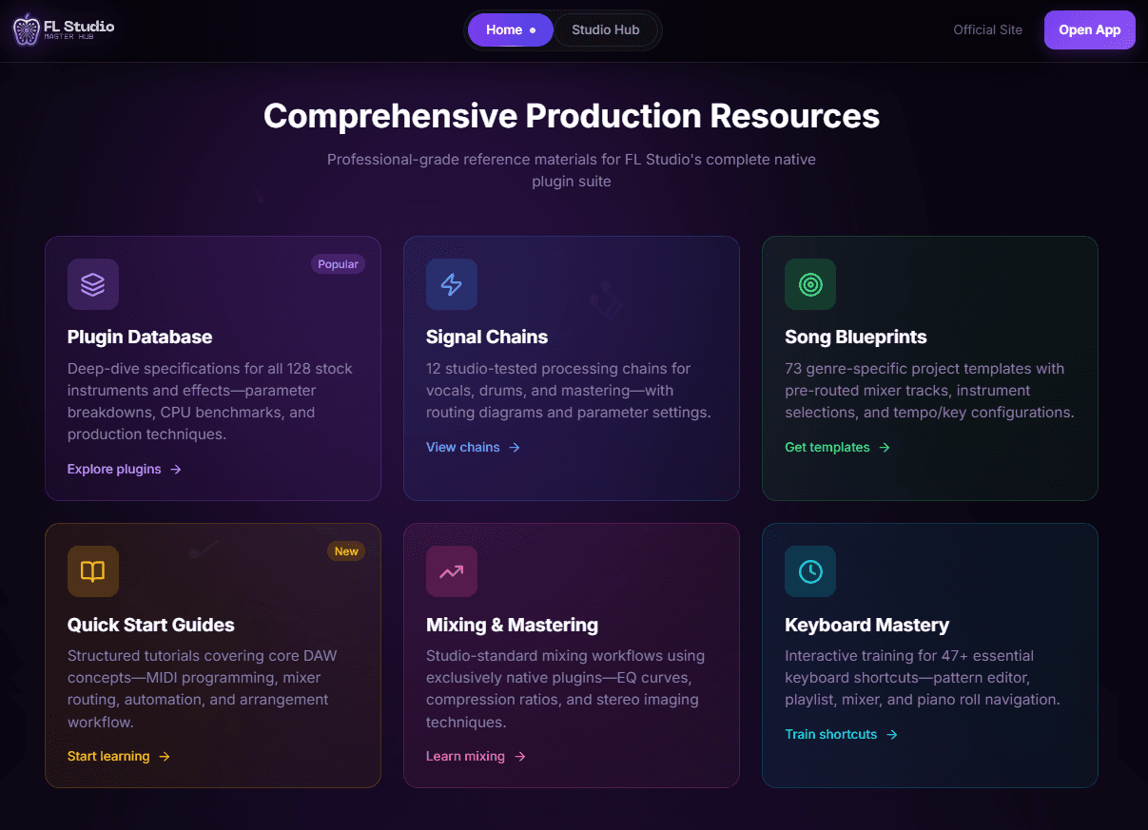1148x830 pixels.
Task: Click the Plugin Database layers icon
Action: [93, 284]
